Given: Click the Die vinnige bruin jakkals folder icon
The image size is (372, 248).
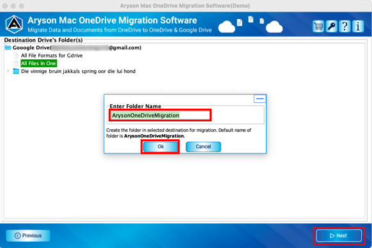Looking at the screenshot, I should point(16,71).
